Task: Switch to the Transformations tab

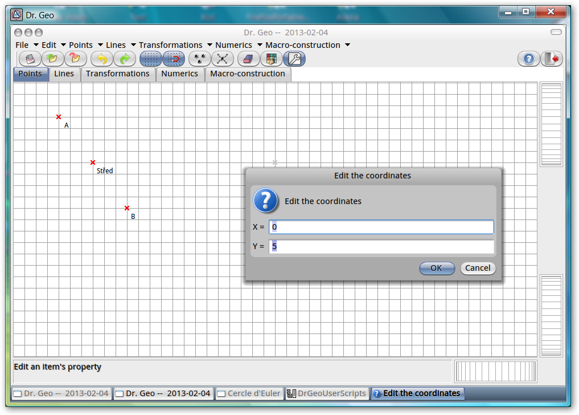Action: (118, 74)
